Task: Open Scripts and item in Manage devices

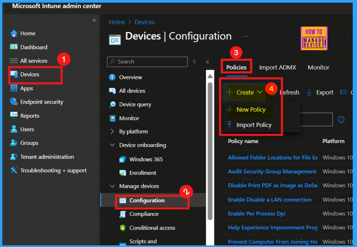Action: (143, 241)
